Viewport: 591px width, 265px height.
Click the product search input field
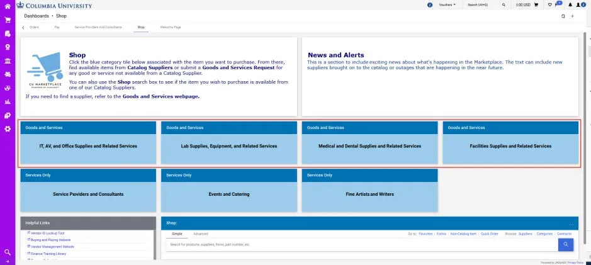[362, 245]
